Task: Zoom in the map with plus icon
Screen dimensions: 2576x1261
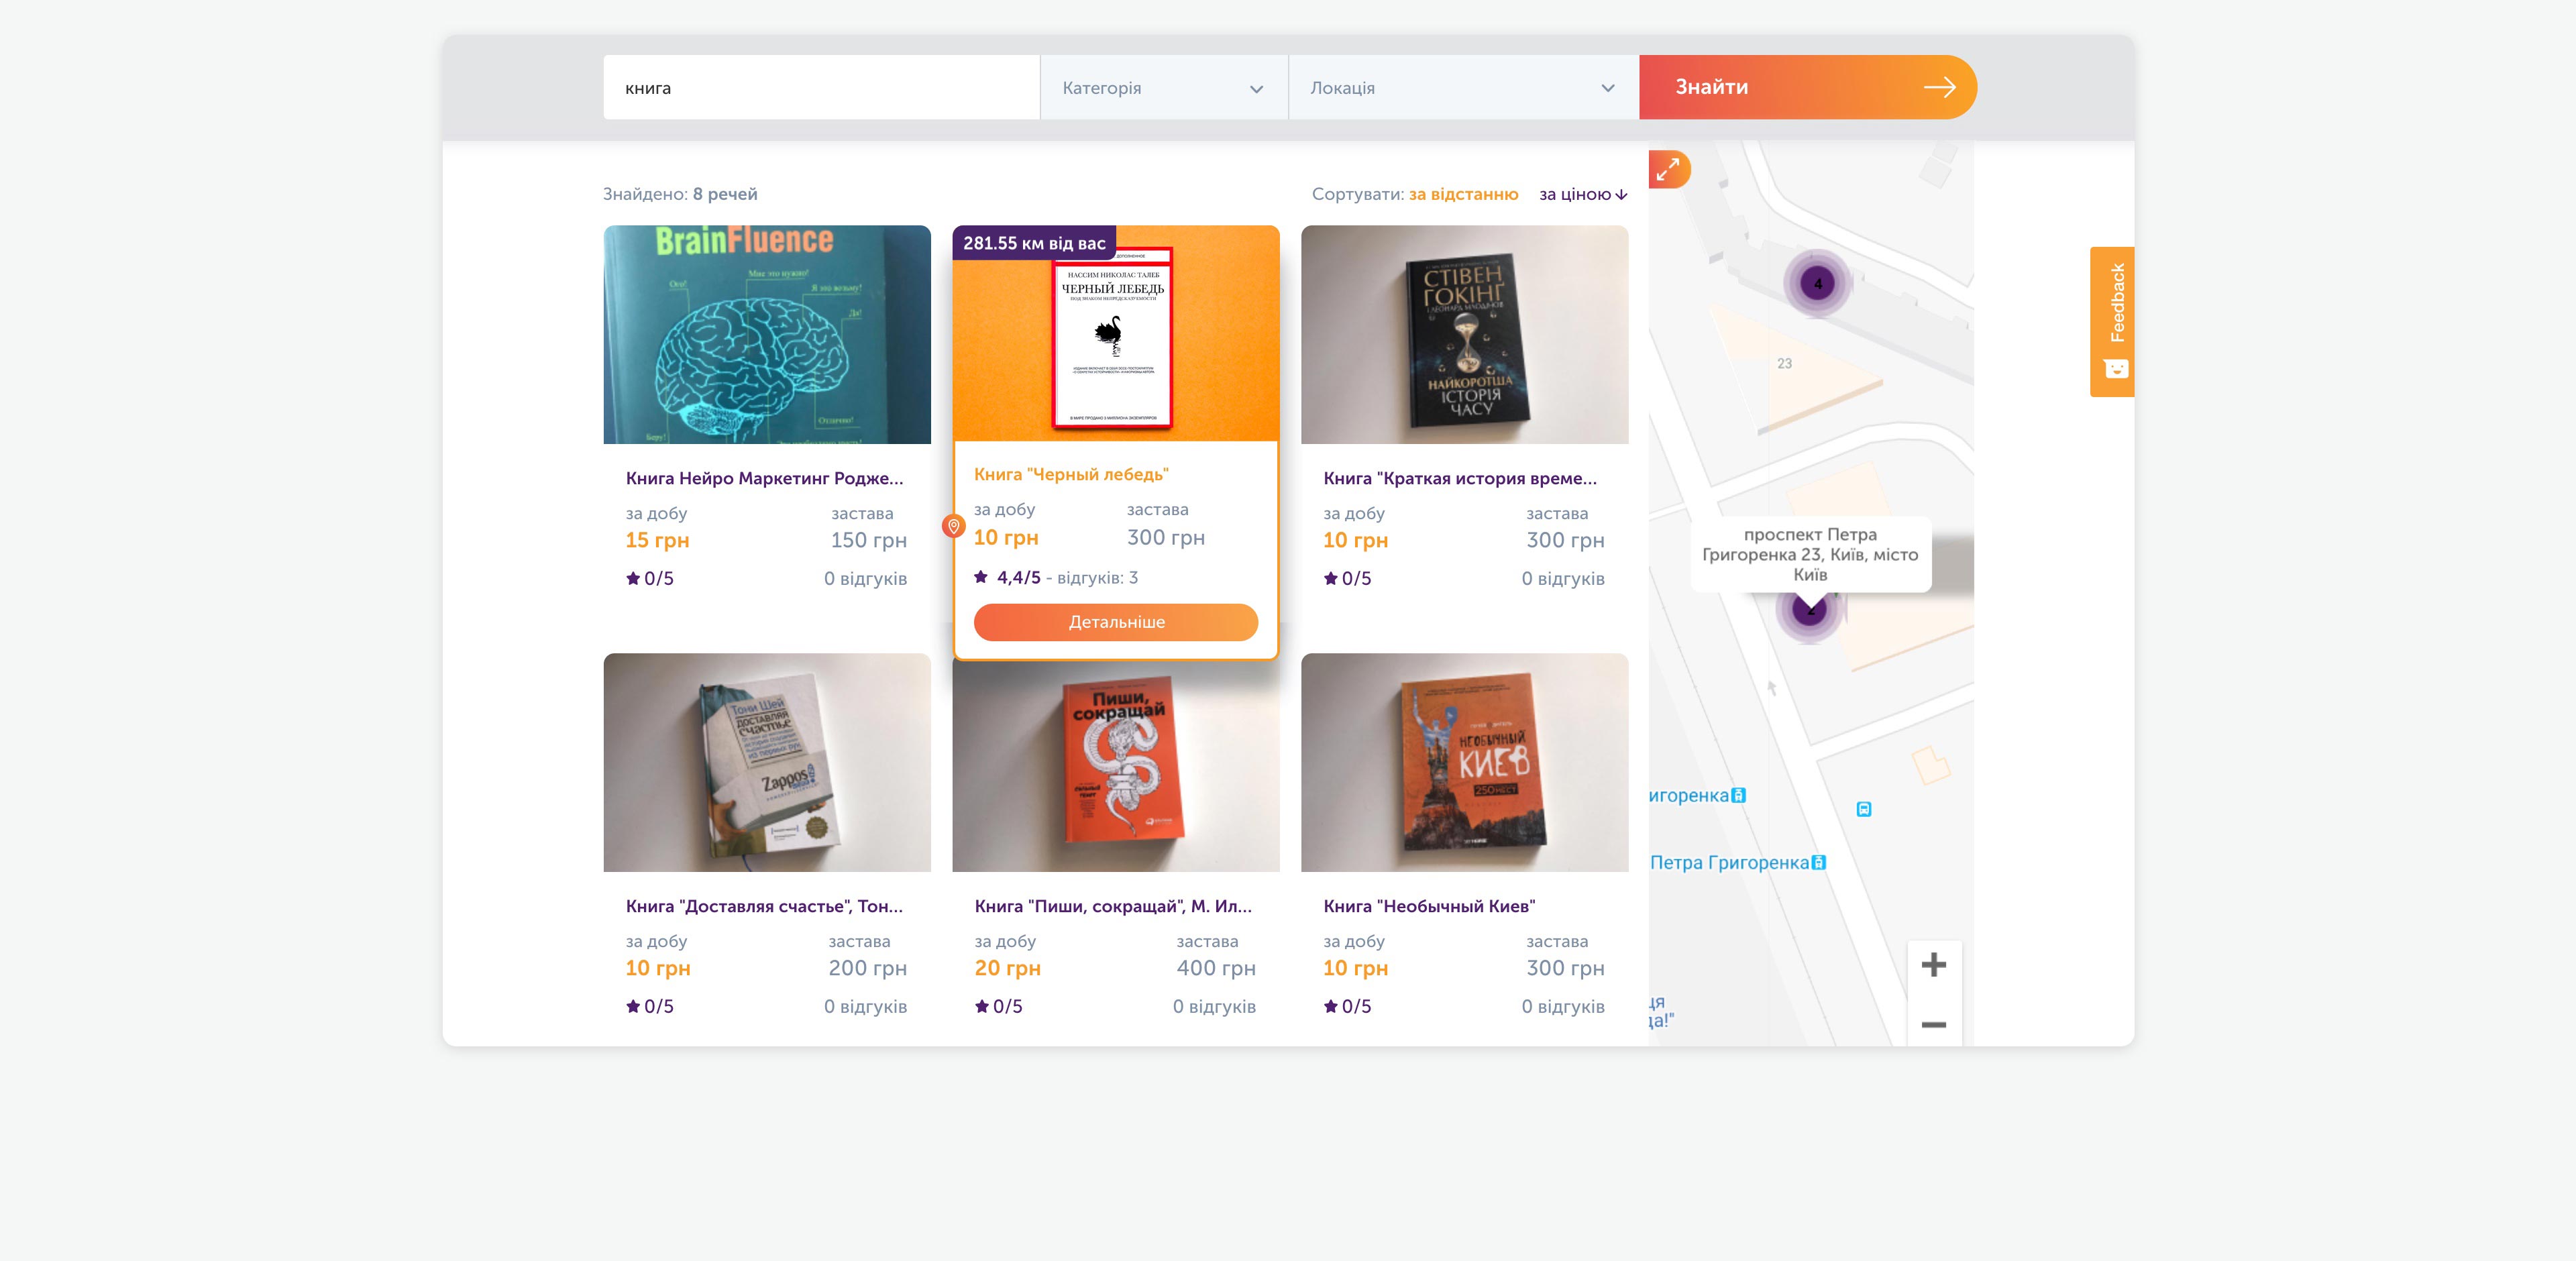Action: click(x=1934, y=965)
